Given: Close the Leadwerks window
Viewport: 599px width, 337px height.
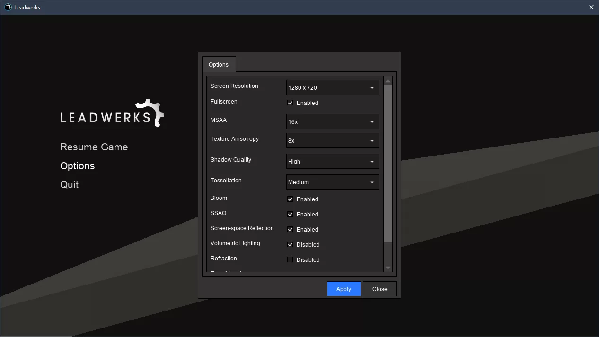Looking at the screenshot, I should [x=591, y=7].
